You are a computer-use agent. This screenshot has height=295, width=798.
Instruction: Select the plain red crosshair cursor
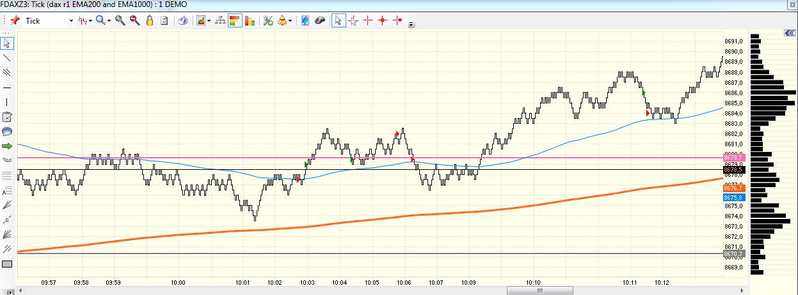point(368,20)
